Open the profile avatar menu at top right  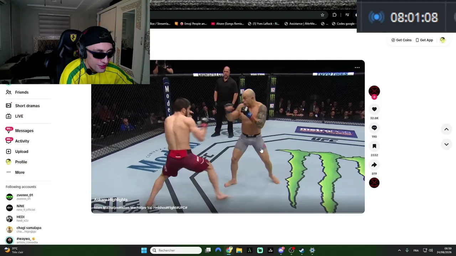click(x=442, y=40)
